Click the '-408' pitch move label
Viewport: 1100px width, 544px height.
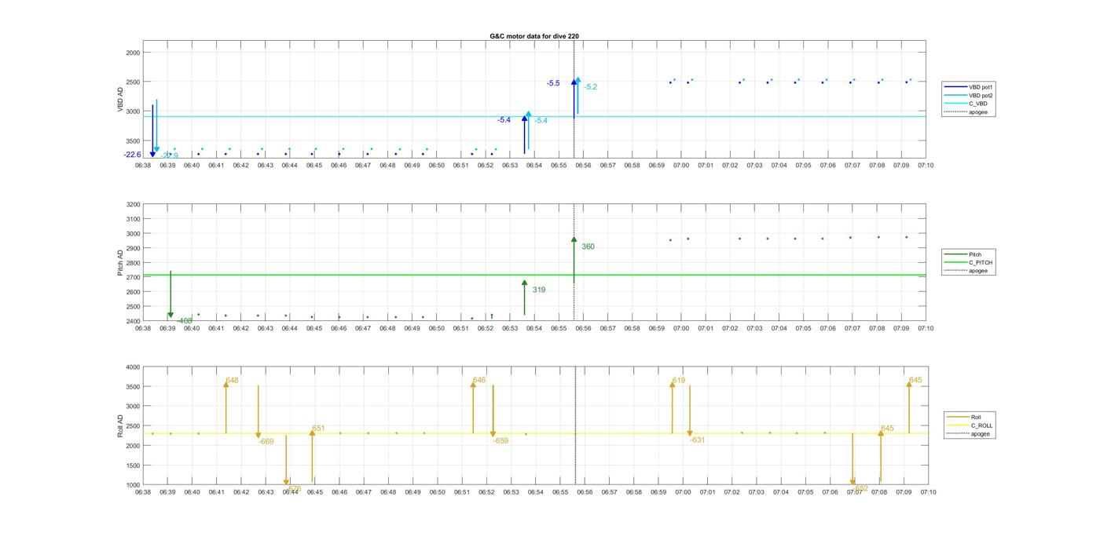tap(184, 321)
